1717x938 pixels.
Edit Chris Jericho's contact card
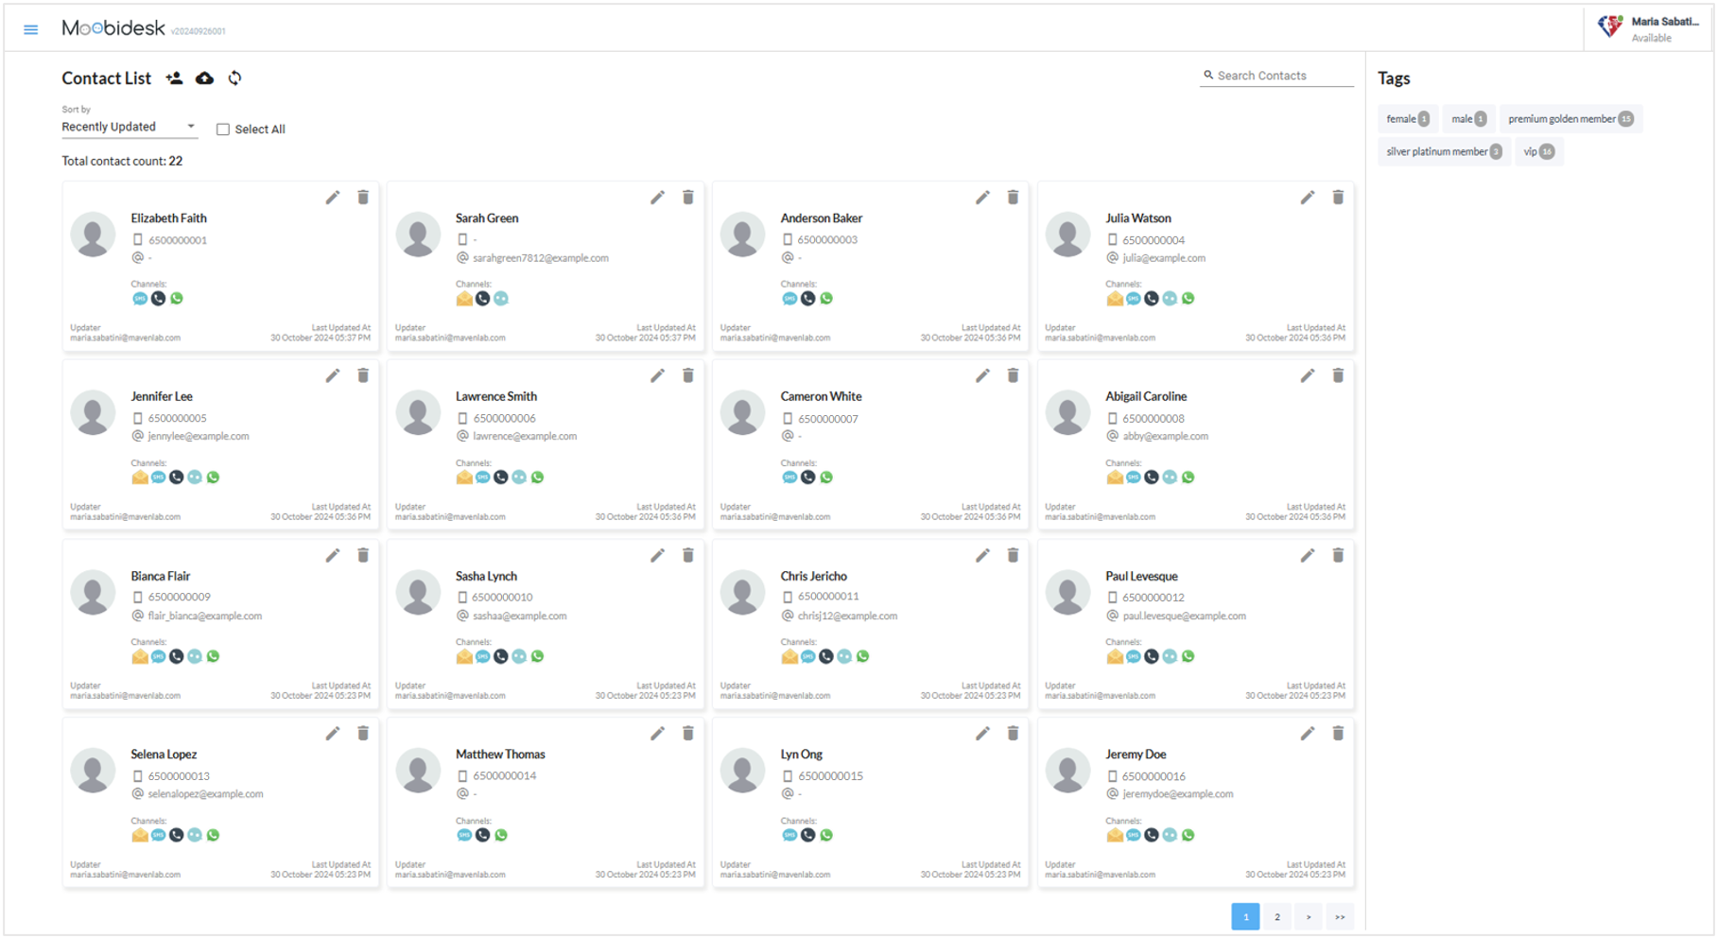pyautogui.click(x=982, y=556)
